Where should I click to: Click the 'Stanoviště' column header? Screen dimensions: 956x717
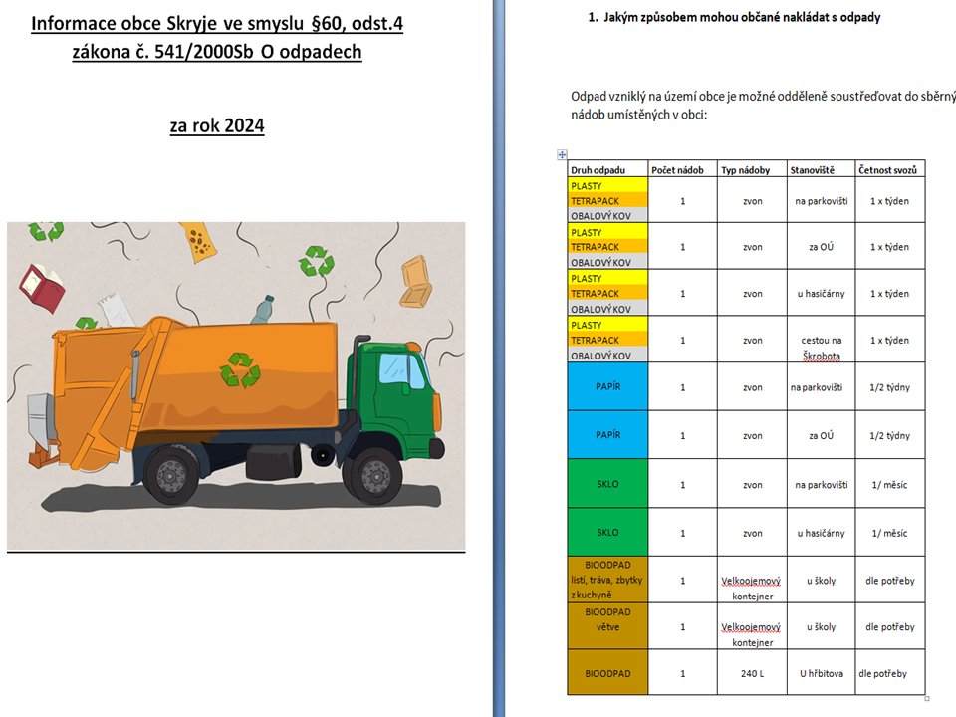(821, 170)
